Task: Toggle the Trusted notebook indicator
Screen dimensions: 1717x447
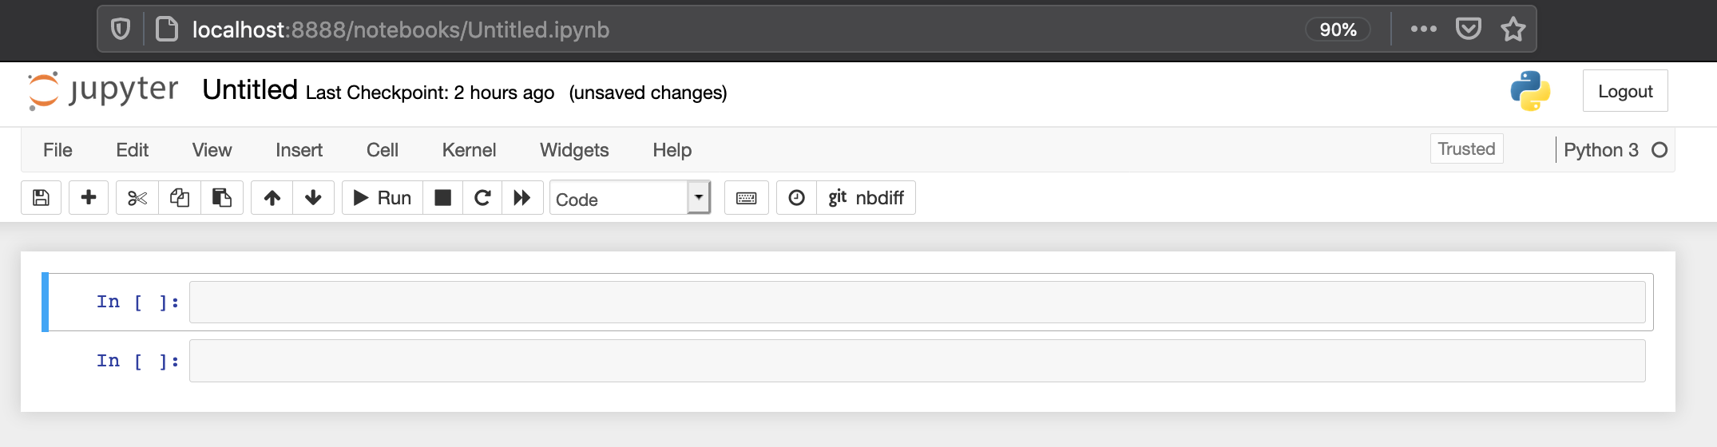Action: pos(1466,149)
